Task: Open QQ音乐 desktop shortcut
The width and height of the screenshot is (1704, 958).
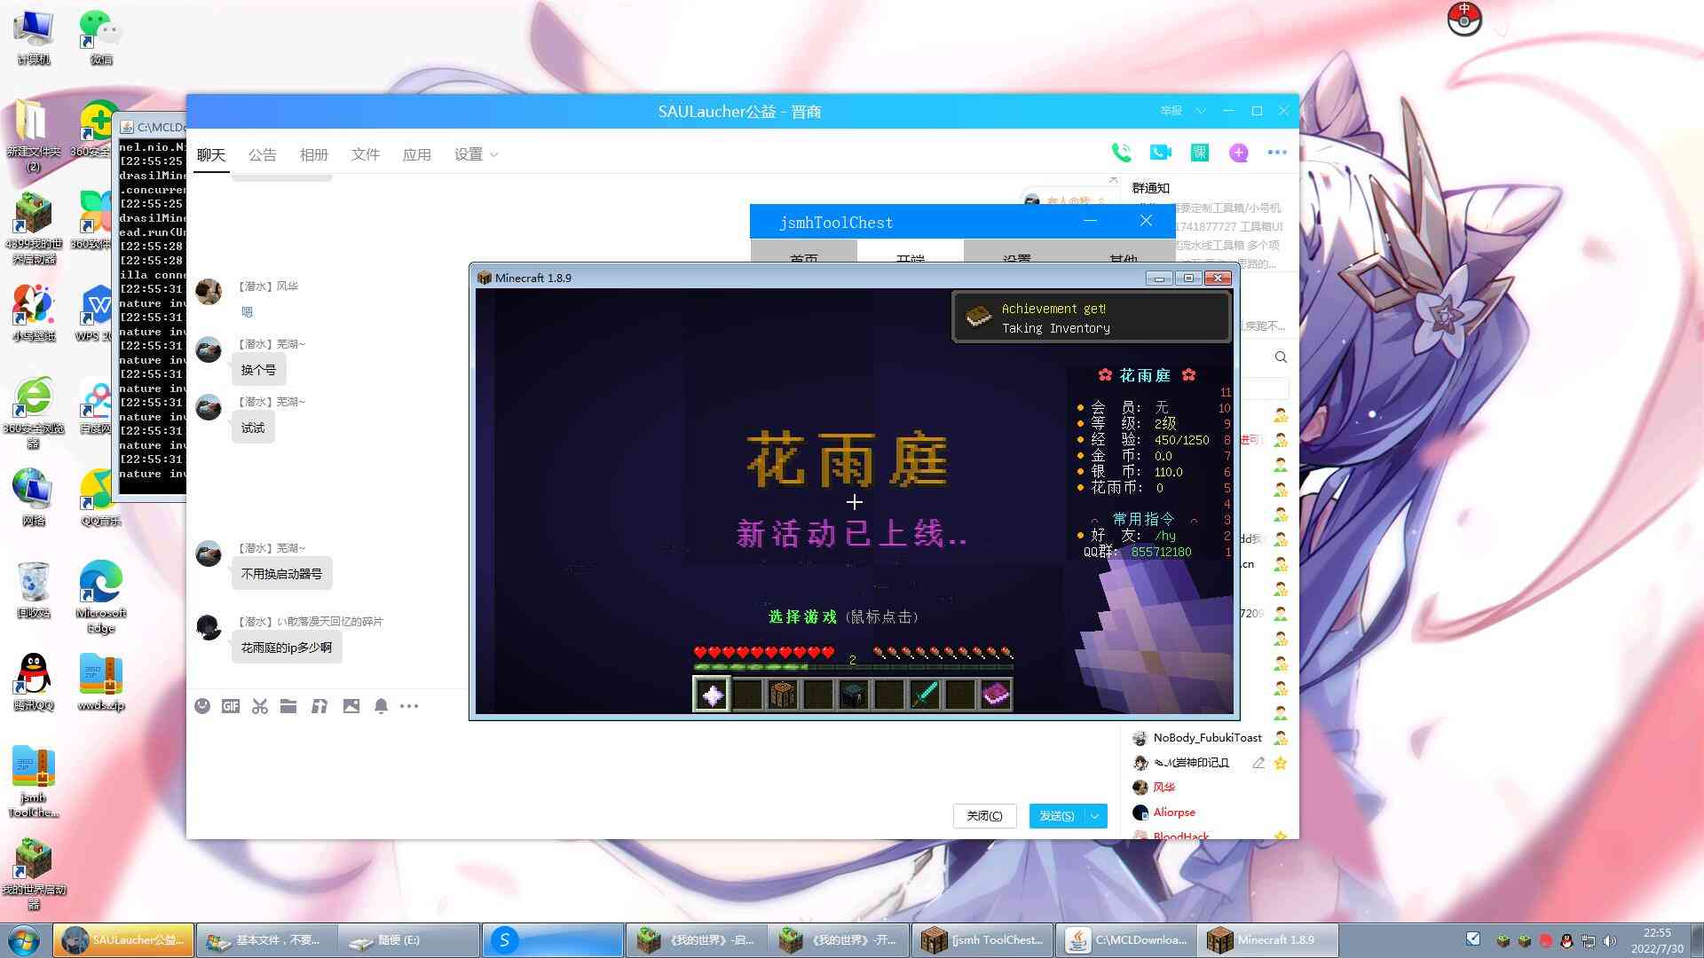Action: pyautogui.click(x=101, y=498)
